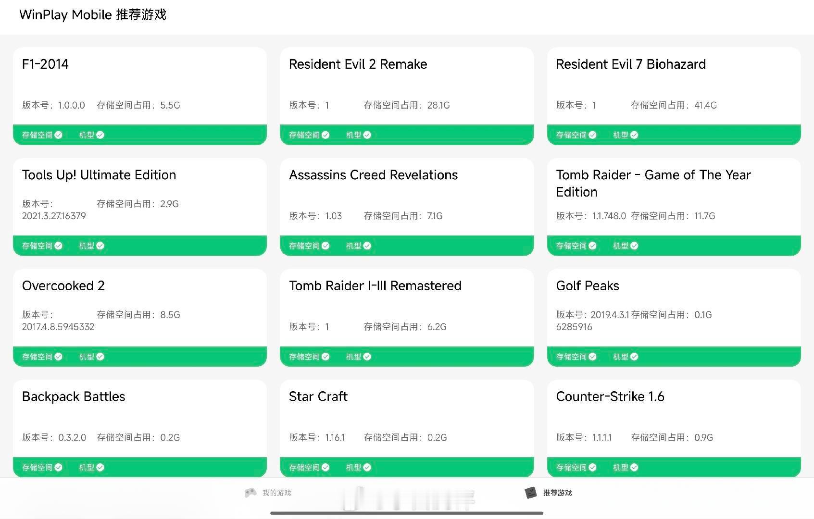This screenshot has width=814, height=519.
Task: Click storage checkmark on Golf Peaks card
Action: [x=592, y=357]
